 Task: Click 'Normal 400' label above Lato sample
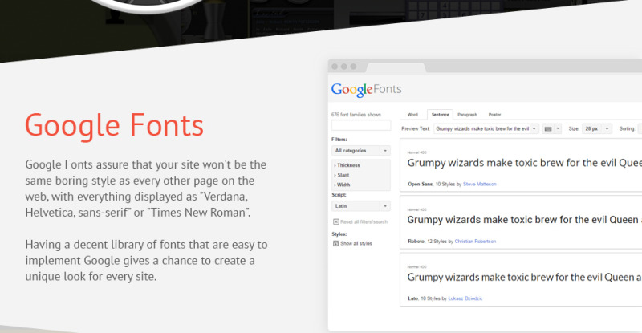pyautogui.click(x=416, y=266)
